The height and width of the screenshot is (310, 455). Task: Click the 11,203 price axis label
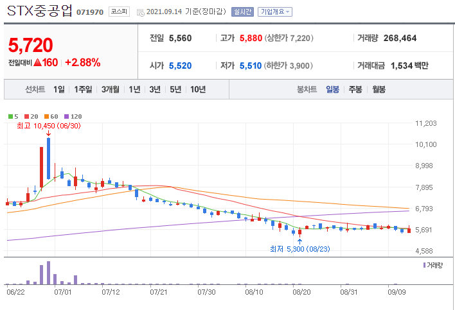(x=425, y=123)
